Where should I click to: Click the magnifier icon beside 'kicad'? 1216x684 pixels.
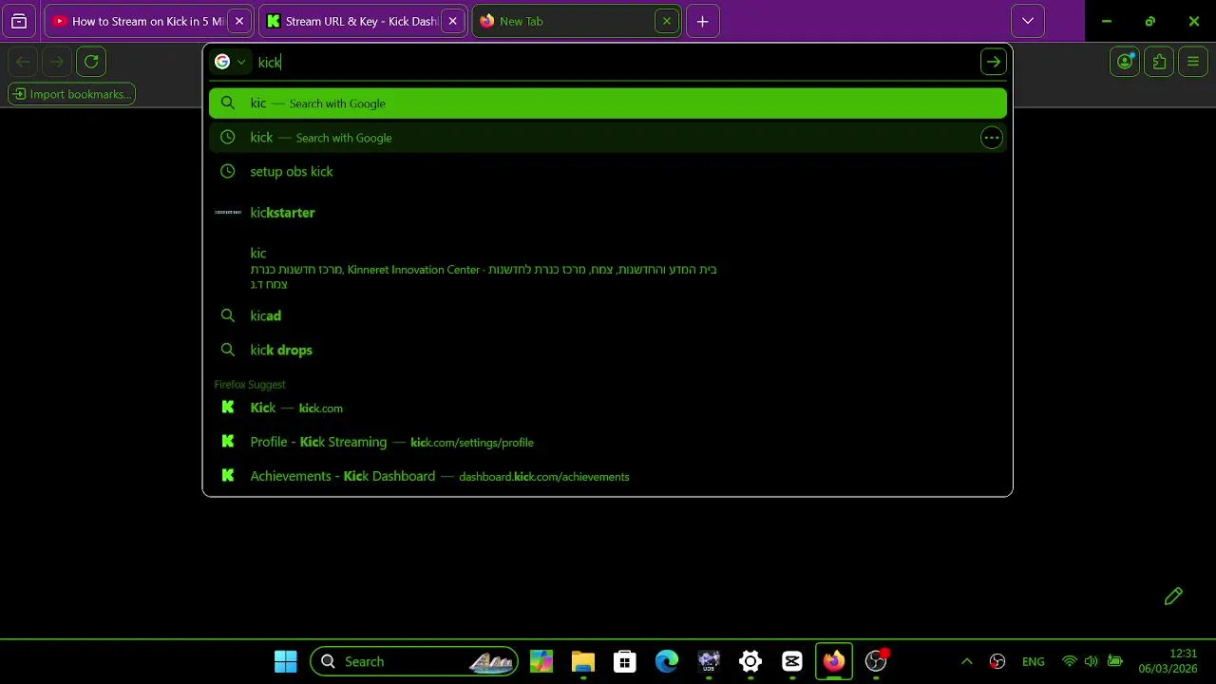tap(228, 315)
